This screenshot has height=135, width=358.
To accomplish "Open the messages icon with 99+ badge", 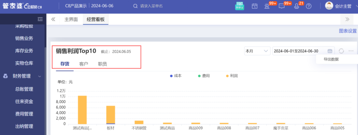I will 281,6.
